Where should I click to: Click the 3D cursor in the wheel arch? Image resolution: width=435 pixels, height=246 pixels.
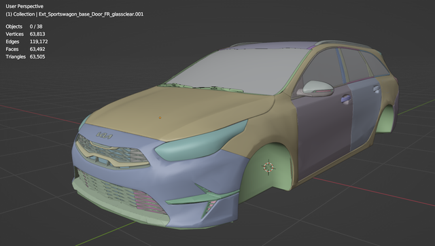click(268, 167)
